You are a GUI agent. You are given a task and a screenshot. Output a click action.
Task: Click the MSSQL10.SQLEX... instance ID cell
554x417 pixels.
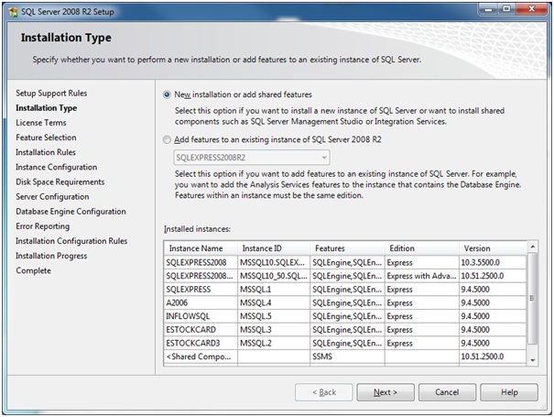click(274, 262)
